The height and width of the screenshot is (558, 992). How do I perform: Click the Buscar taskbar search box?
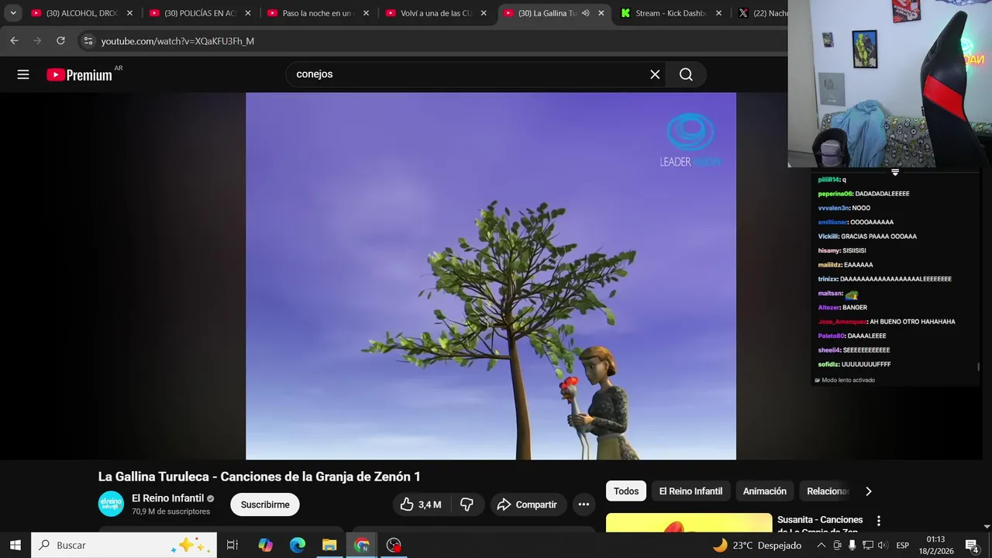tap(124, 545)
